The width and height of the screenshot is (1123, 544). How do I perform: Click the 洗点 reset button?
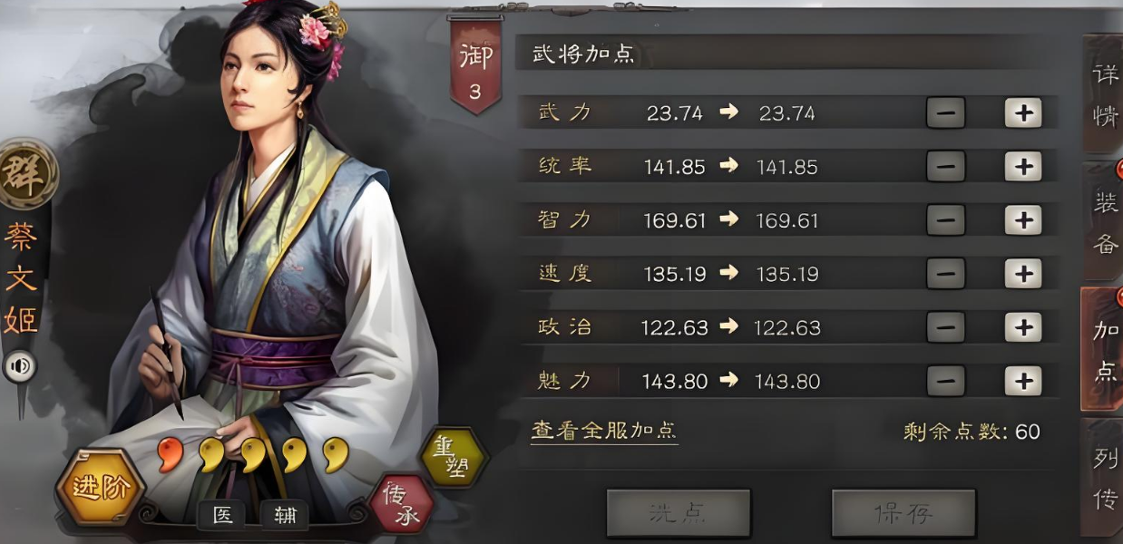point(679,513)
